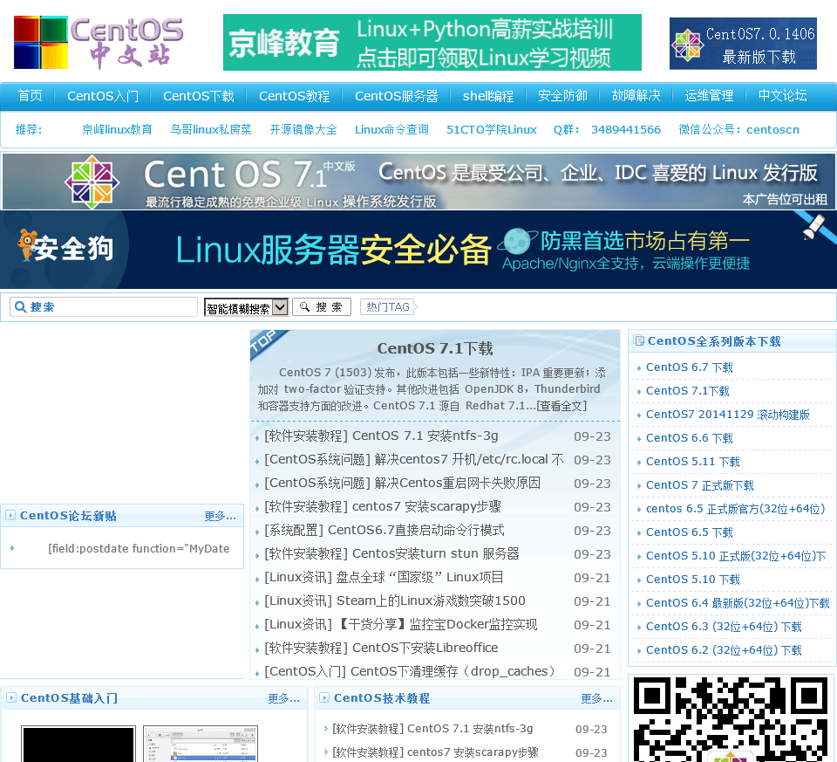The height and width of the screenshot is (762, 837).
Task: Click the 鸟哥linux私房菜 link
Action: [211, 129]
